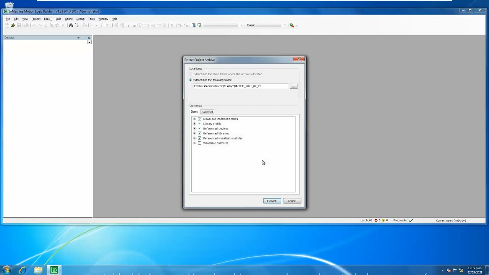Viewport: 489px width, 275px height.
Task: Click the network tray icon
Action: click(461, 270)
